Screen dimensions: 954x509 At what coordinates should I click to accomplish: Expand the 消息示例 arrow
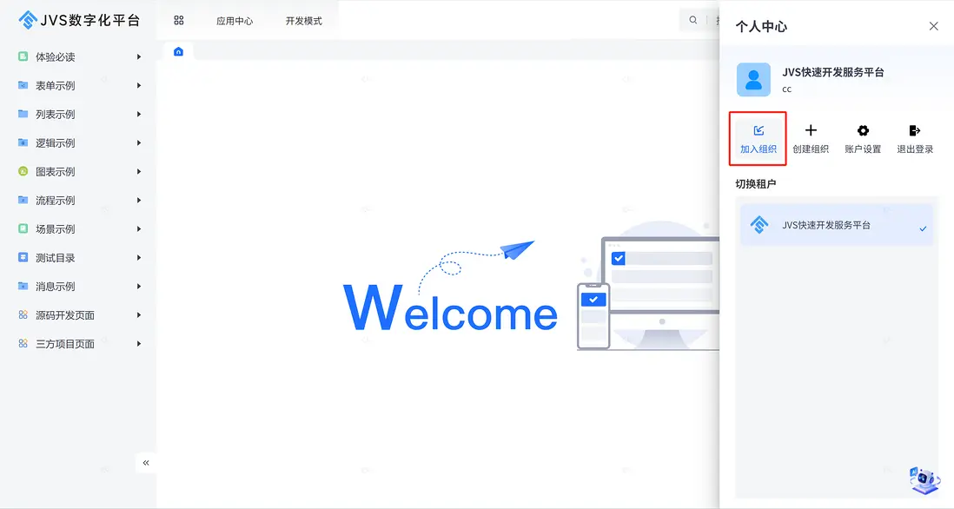coord(139,286)
